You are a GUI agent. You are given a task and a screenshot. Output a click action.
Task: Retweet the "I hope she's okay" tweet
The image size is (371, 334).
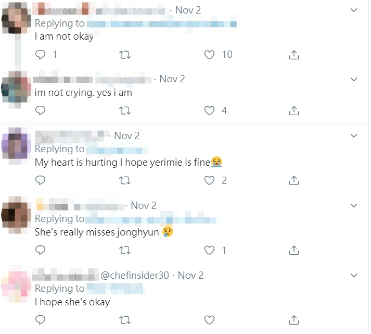(125, 319)
